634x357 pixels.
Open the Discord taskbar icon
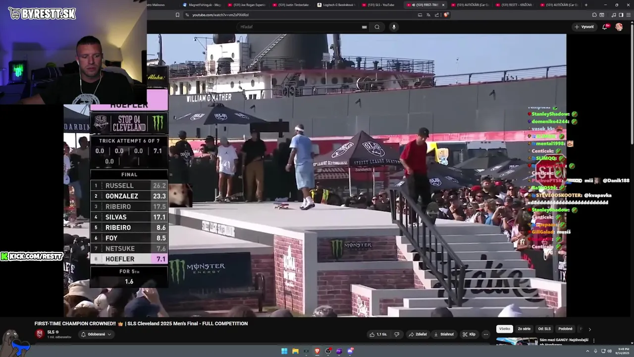point(350,351)
